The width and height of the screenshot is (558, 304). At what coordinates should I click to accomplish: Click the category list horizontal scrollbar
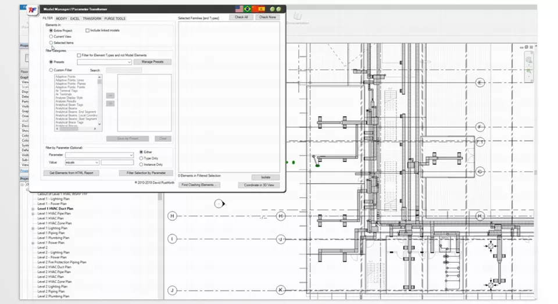pyautogui.click(x=76, y=129)
